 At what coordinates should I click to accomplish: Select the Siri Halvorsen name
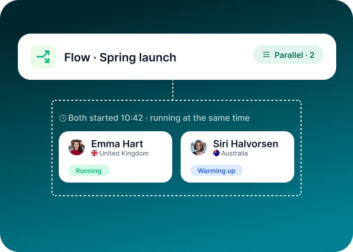click(x=246, y=144)
